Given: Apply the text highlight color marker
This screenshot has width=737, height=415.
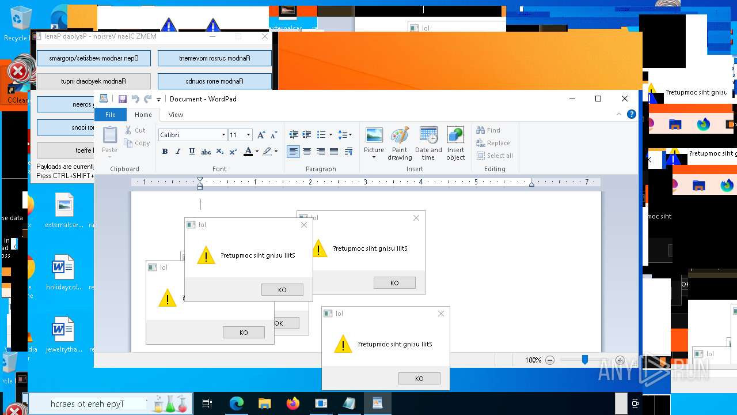Looking at the screenshot, I should coord(267,152).
